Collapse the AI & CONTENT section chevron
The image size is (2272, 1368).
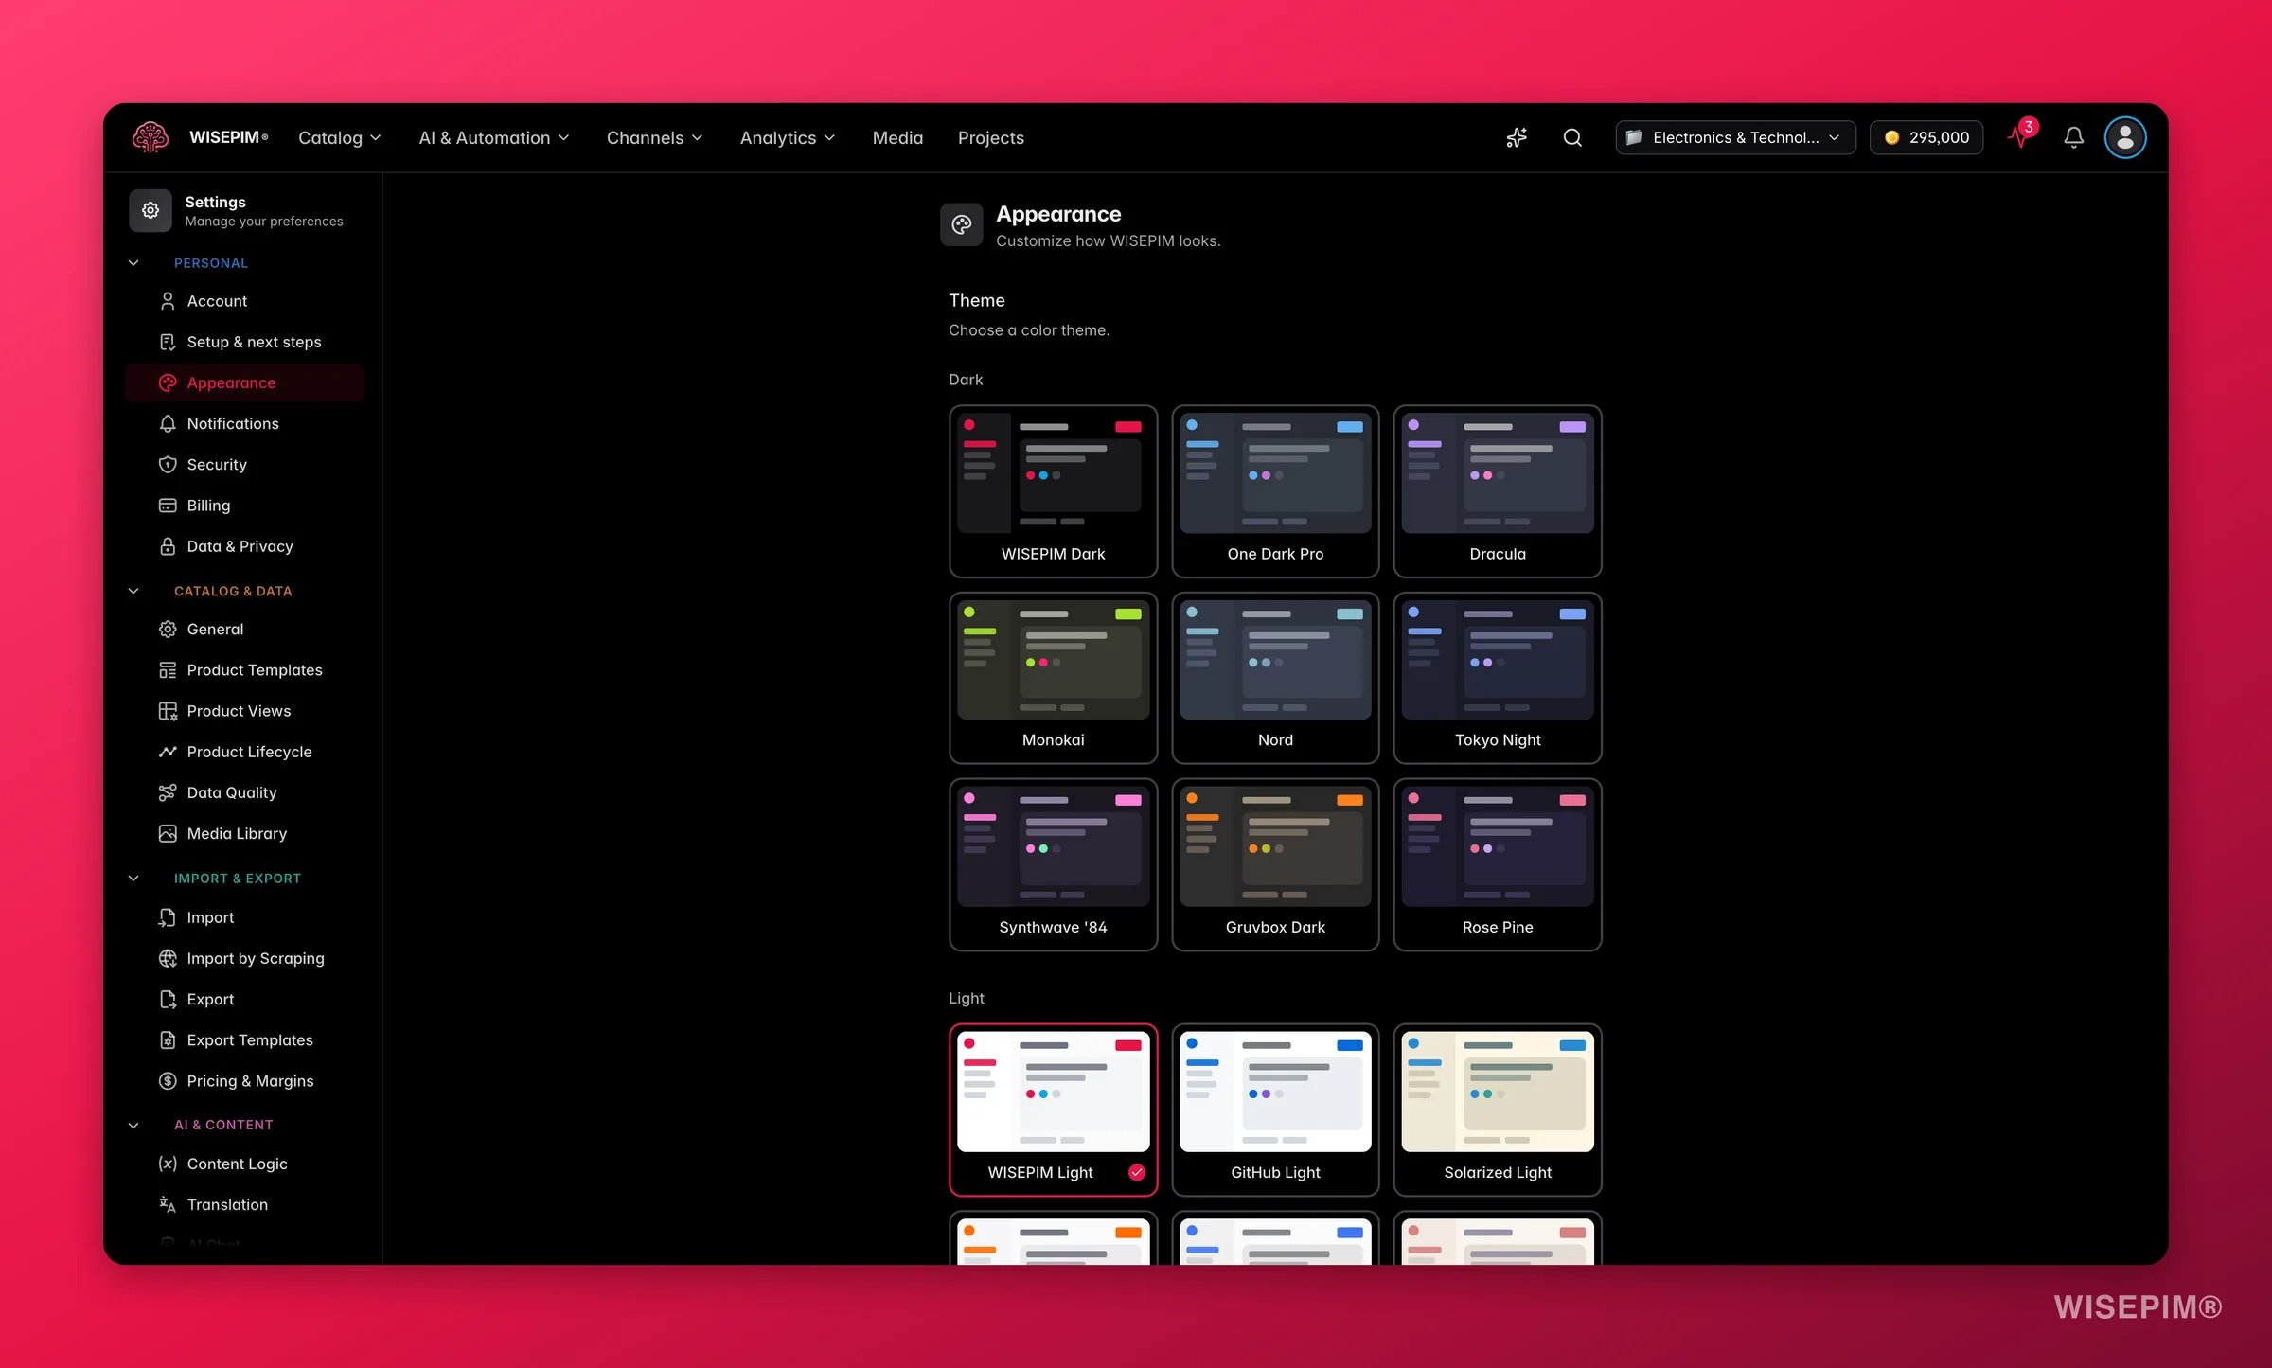point(133,1125)
